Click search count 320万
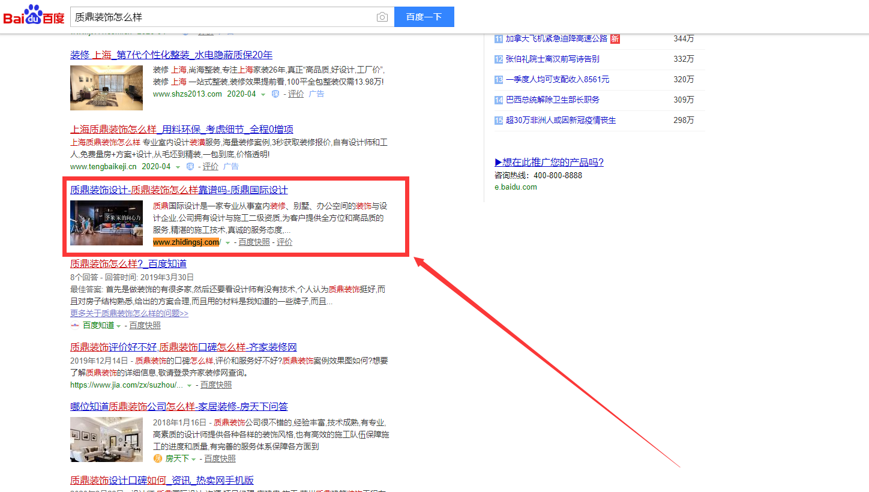The height and width of the screenshot is (492, 869). click(684, 80)
